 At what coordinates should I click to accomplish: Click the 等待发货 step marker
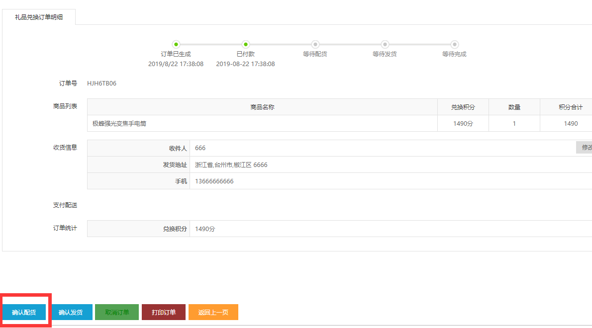385,45
